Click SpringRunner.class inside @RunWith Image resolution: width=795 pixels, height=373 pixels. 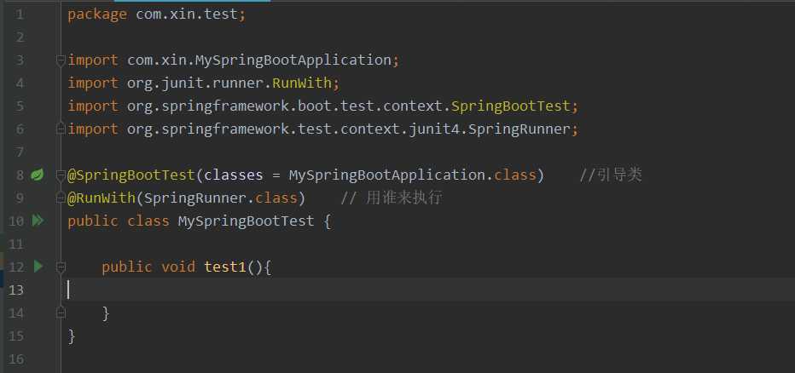click(221, 198)
